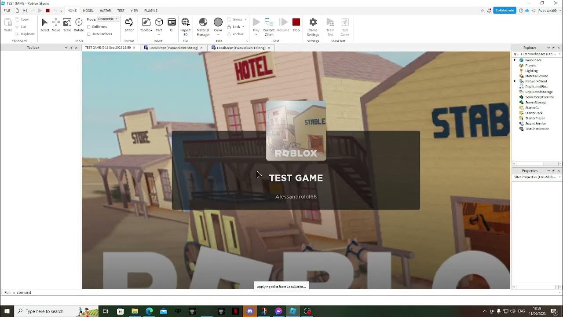Select the first LocalScript document tab
This screenshot has width=563, height=317.
click(x=173, y=48)
